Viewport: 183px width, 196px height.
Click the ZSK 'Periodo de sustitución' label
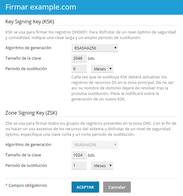click(x=26, y=166)
